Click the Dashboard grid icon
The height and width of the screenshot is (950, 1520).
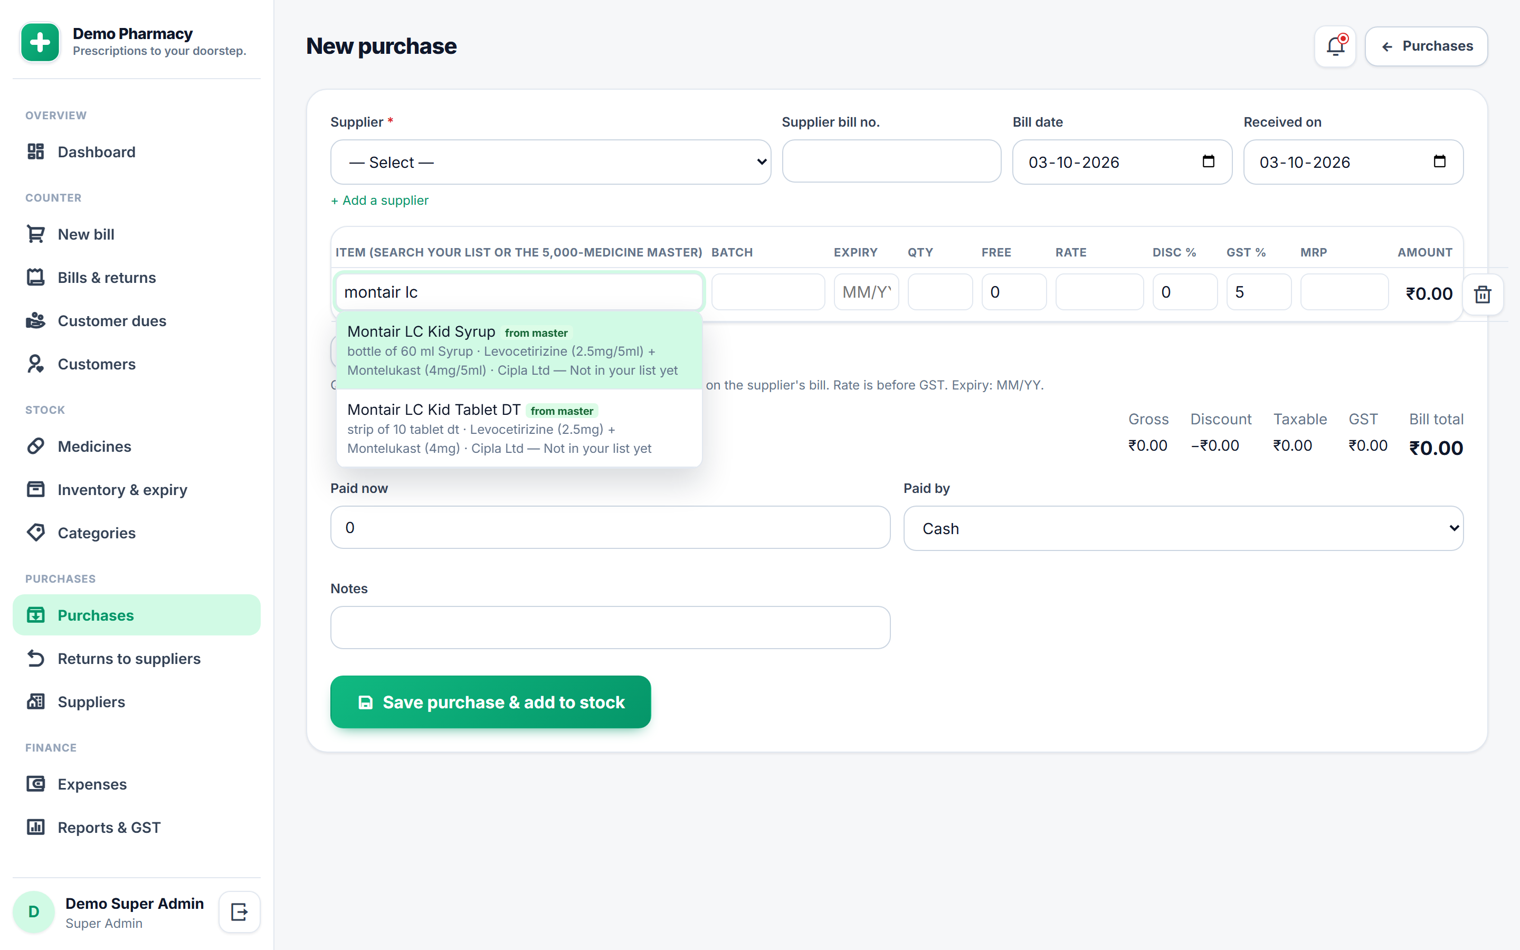coord(36,151)
